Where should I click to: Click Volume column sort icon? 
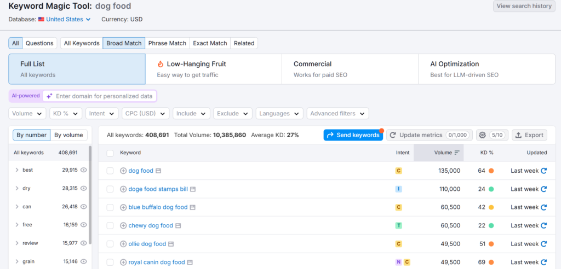[457, 153]
